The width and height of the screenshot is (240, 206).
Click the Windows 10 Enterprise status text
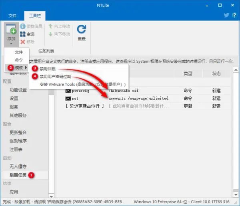click(182, 202)
